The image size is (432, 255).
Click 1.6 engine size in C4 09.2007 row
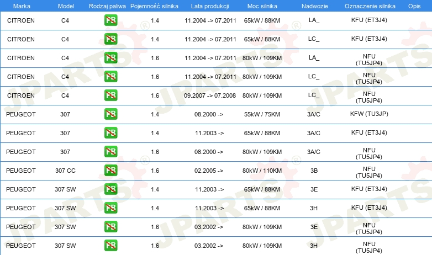(155, 95)
